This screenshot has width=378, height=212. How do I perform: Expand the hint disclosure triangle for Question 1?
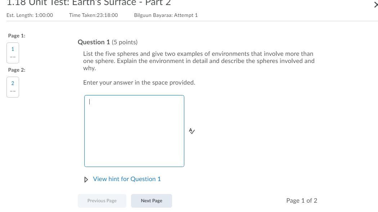pos(86,179)
